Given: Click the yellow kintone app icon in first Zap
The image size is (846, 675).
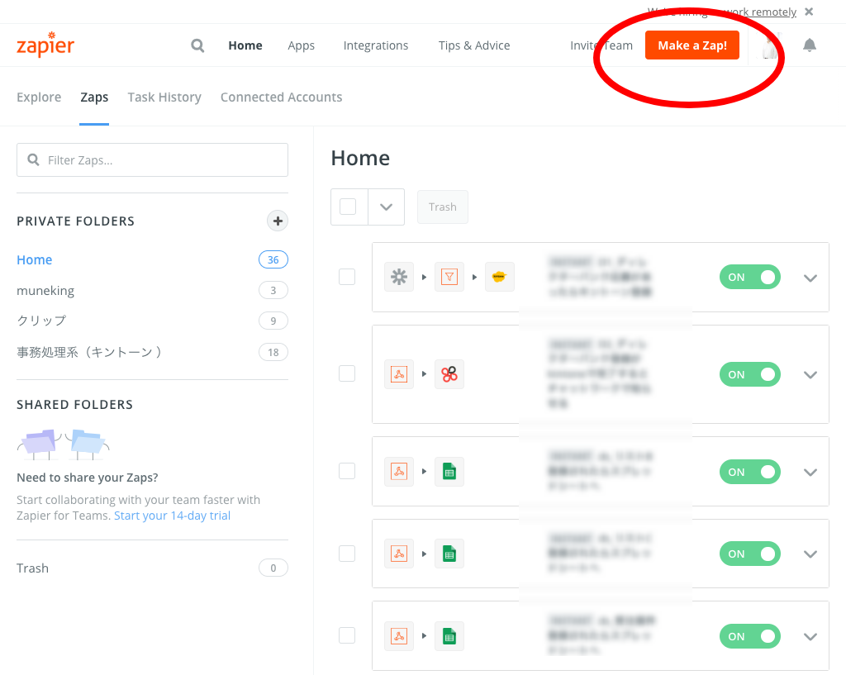Looking at the screenshot, I should [x=499, y=277].
